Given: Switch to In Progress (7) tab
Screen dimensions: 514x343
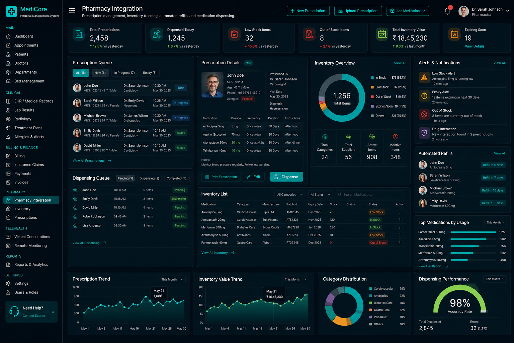Looking at the screenshot, I should point(124,73).
